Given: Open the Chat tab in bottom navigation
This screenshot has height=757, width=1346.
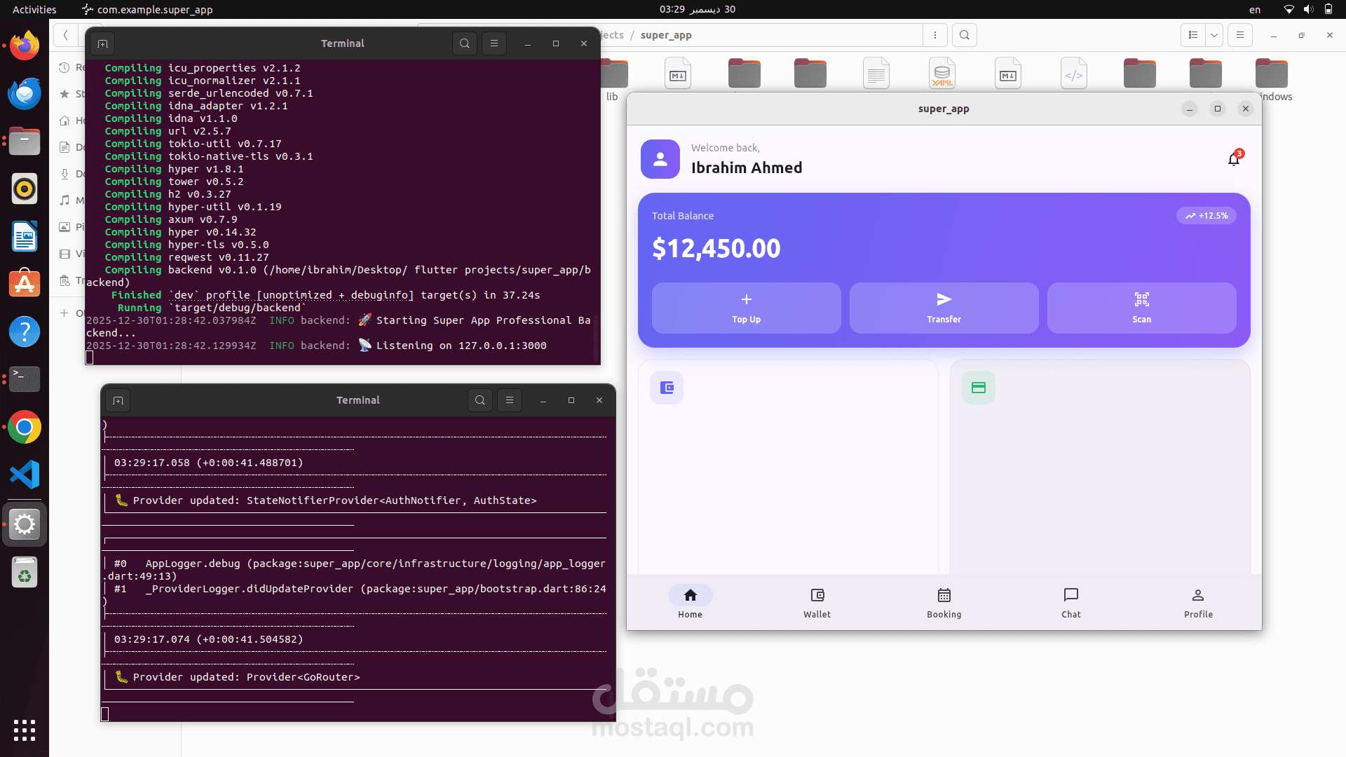Looking at the screenshot, I should tap(1070, 603).
